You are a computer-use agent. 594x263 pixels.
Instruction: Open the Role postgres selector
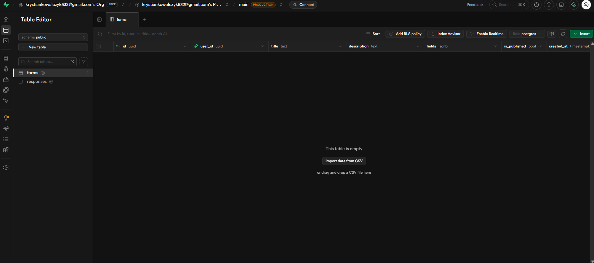click(527, 34)
